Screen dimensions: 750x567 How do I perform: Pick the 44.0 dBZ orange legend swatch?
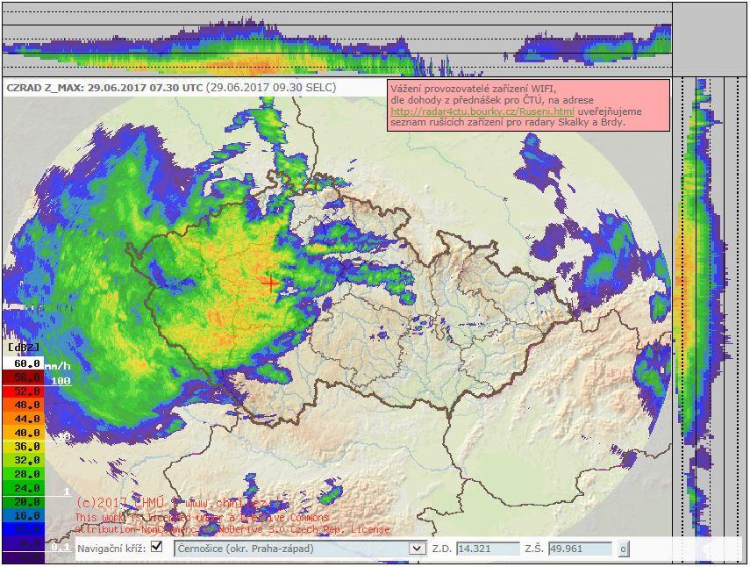pyautogui.click(x=23, y=420)
